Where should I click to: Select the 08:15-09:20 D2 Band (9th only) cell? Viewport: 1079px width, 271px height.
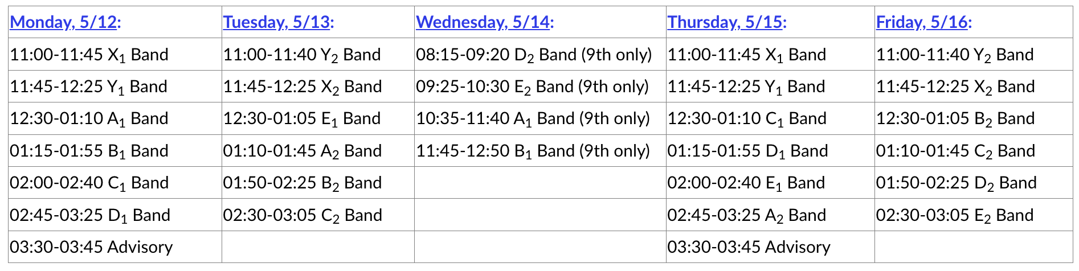534,55
